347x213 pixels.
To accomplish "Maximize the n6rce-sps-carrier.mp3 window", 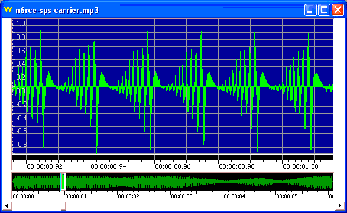I will tap(324, 9).
